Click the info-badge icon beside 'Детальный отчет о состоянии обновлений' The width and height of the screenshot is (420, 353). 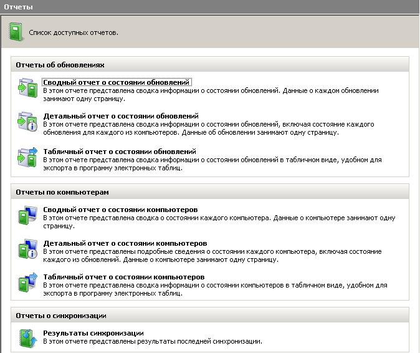(x=27, y=122)
